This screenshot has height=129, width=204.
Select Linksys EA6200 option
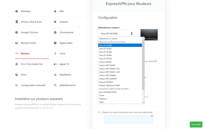[x=120, y=62]
